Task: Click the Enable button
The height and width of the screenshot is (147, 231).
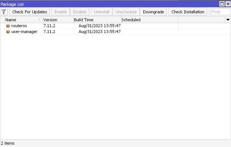Action: pos(61,12)
